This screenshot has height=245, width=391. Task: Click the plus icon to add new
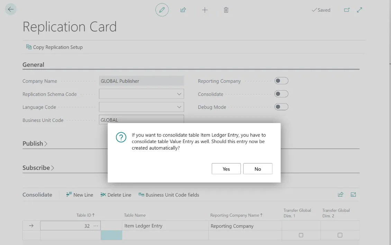tap(205, 10)
